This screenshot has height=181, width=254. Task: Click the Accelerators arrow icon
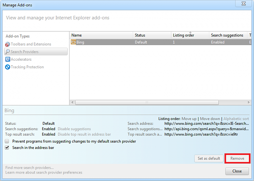(x=7, y=59)
